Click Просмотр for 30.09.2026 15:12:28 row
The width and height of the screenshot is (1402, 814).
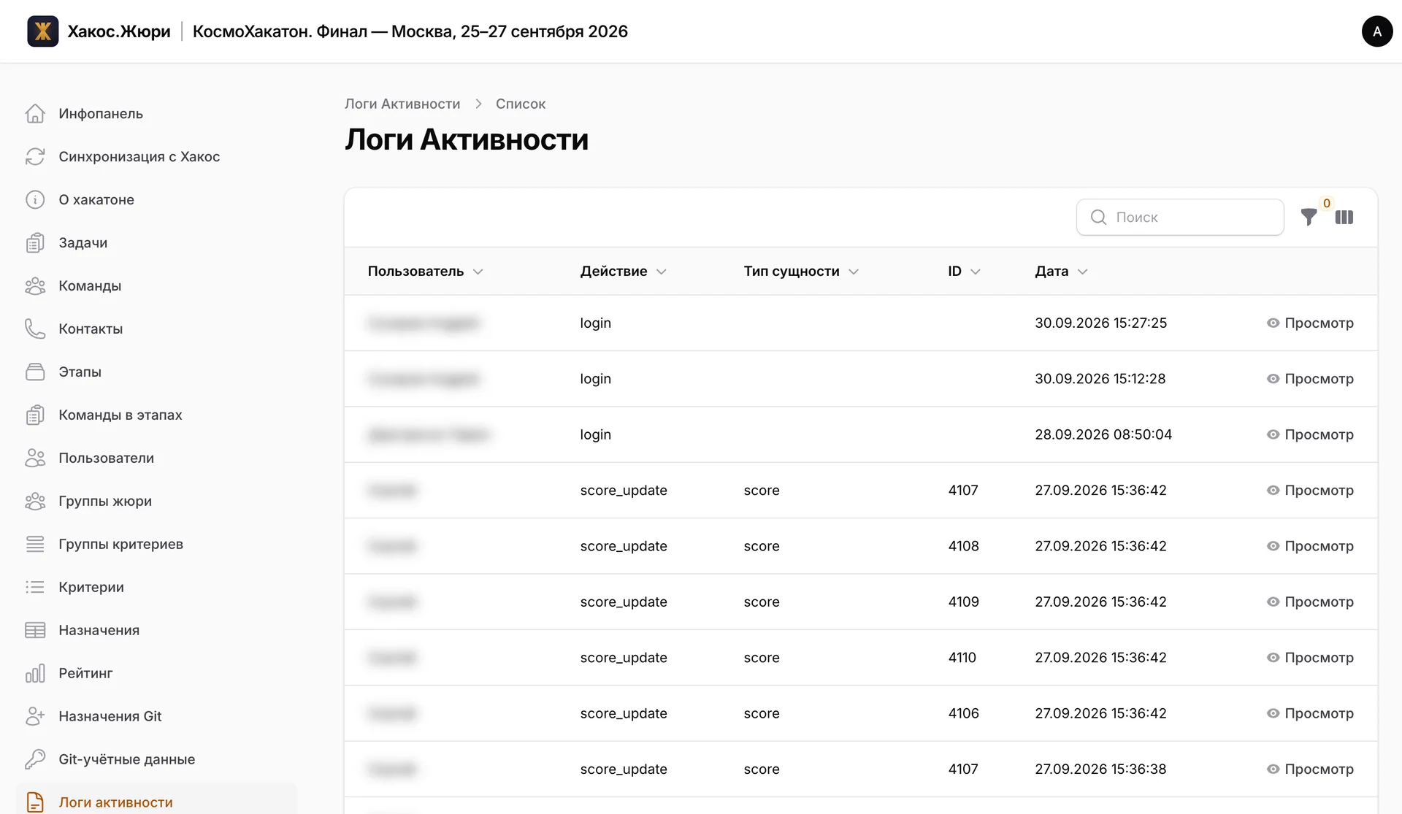click(1310, 379)
